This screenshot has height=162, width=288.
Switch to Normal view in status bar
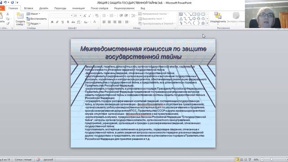pos(237,160)
